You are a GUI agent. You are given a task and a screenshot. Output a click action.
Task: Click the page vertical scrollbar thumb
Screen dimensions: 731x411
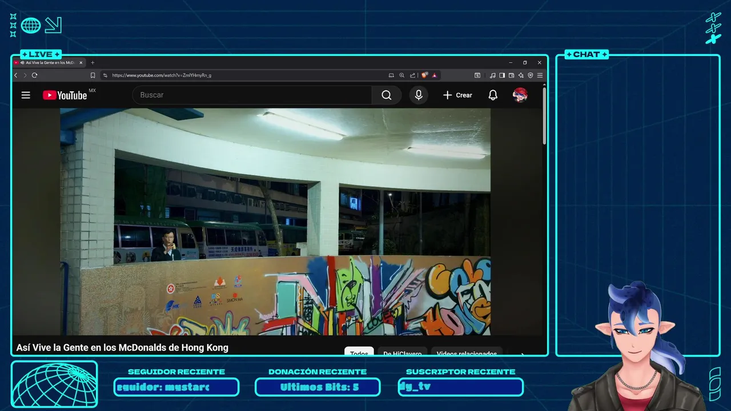tap(544, 115)
